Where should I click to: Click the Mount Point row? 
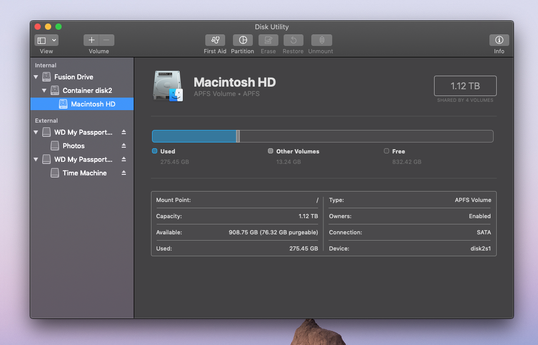coord(237,200)
